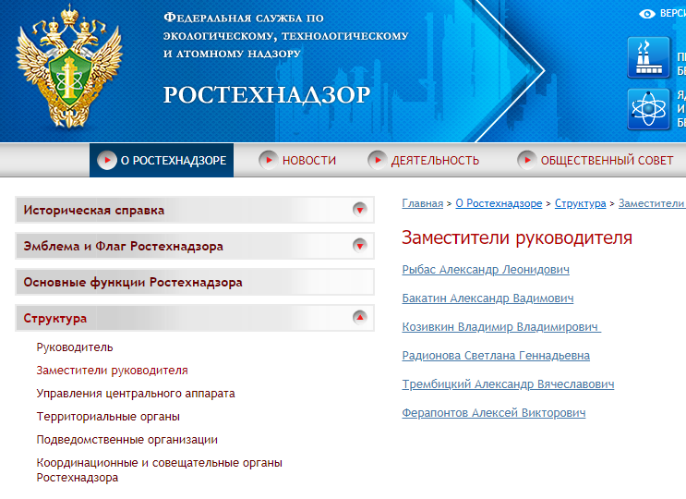Go to Заместители breadcrumb link

[x=652, y=203]
